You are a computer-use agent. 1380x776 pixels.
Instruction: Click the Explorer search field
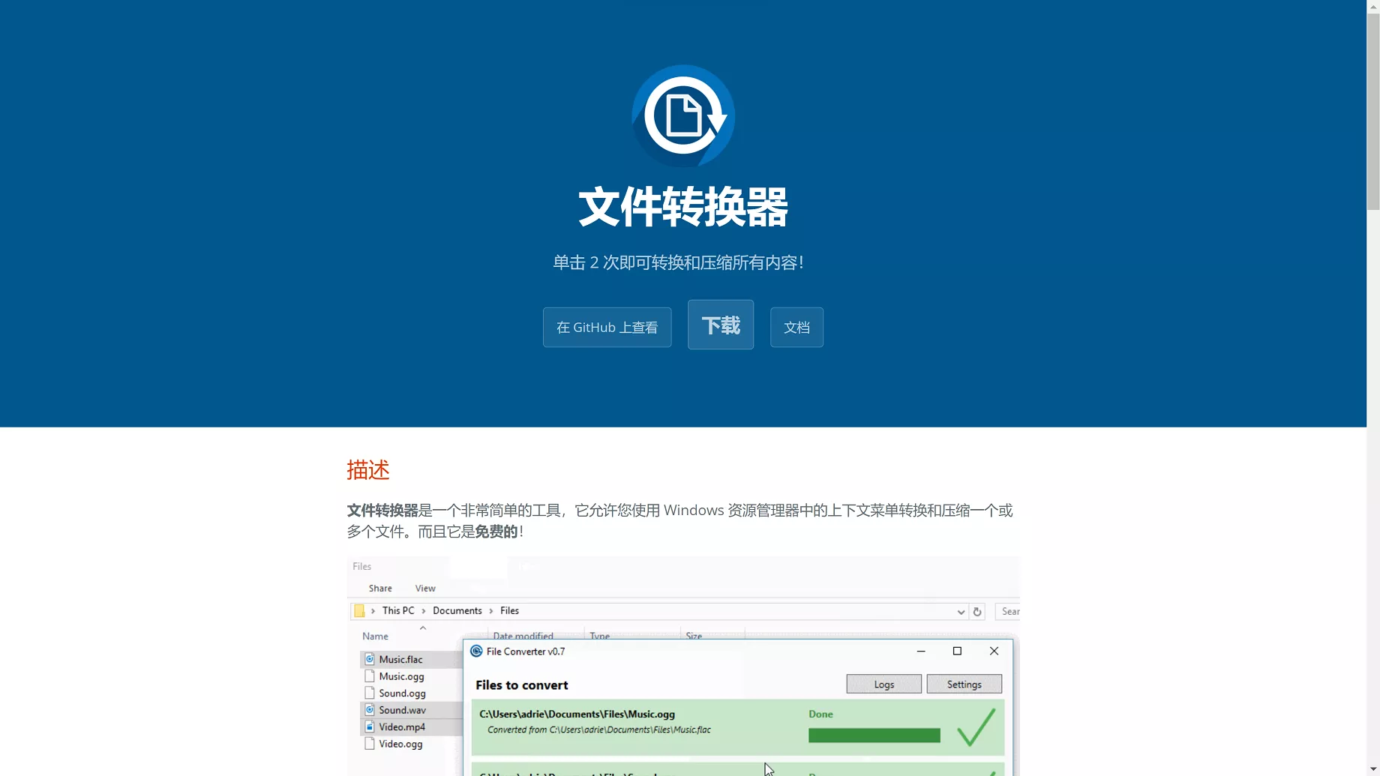(x=1007, y=612)
